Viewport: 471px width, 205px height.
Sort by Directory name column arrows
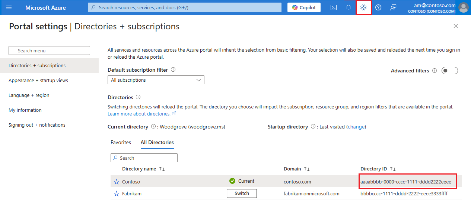pos(162,169)
